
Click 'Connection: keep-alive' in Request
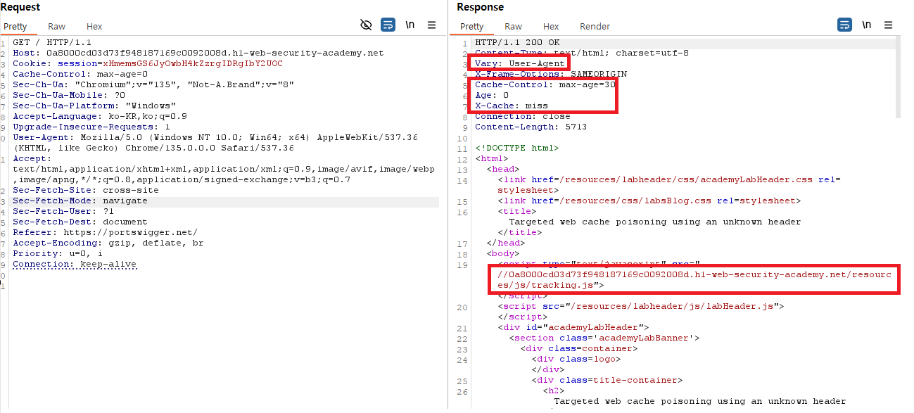(75, 264)
